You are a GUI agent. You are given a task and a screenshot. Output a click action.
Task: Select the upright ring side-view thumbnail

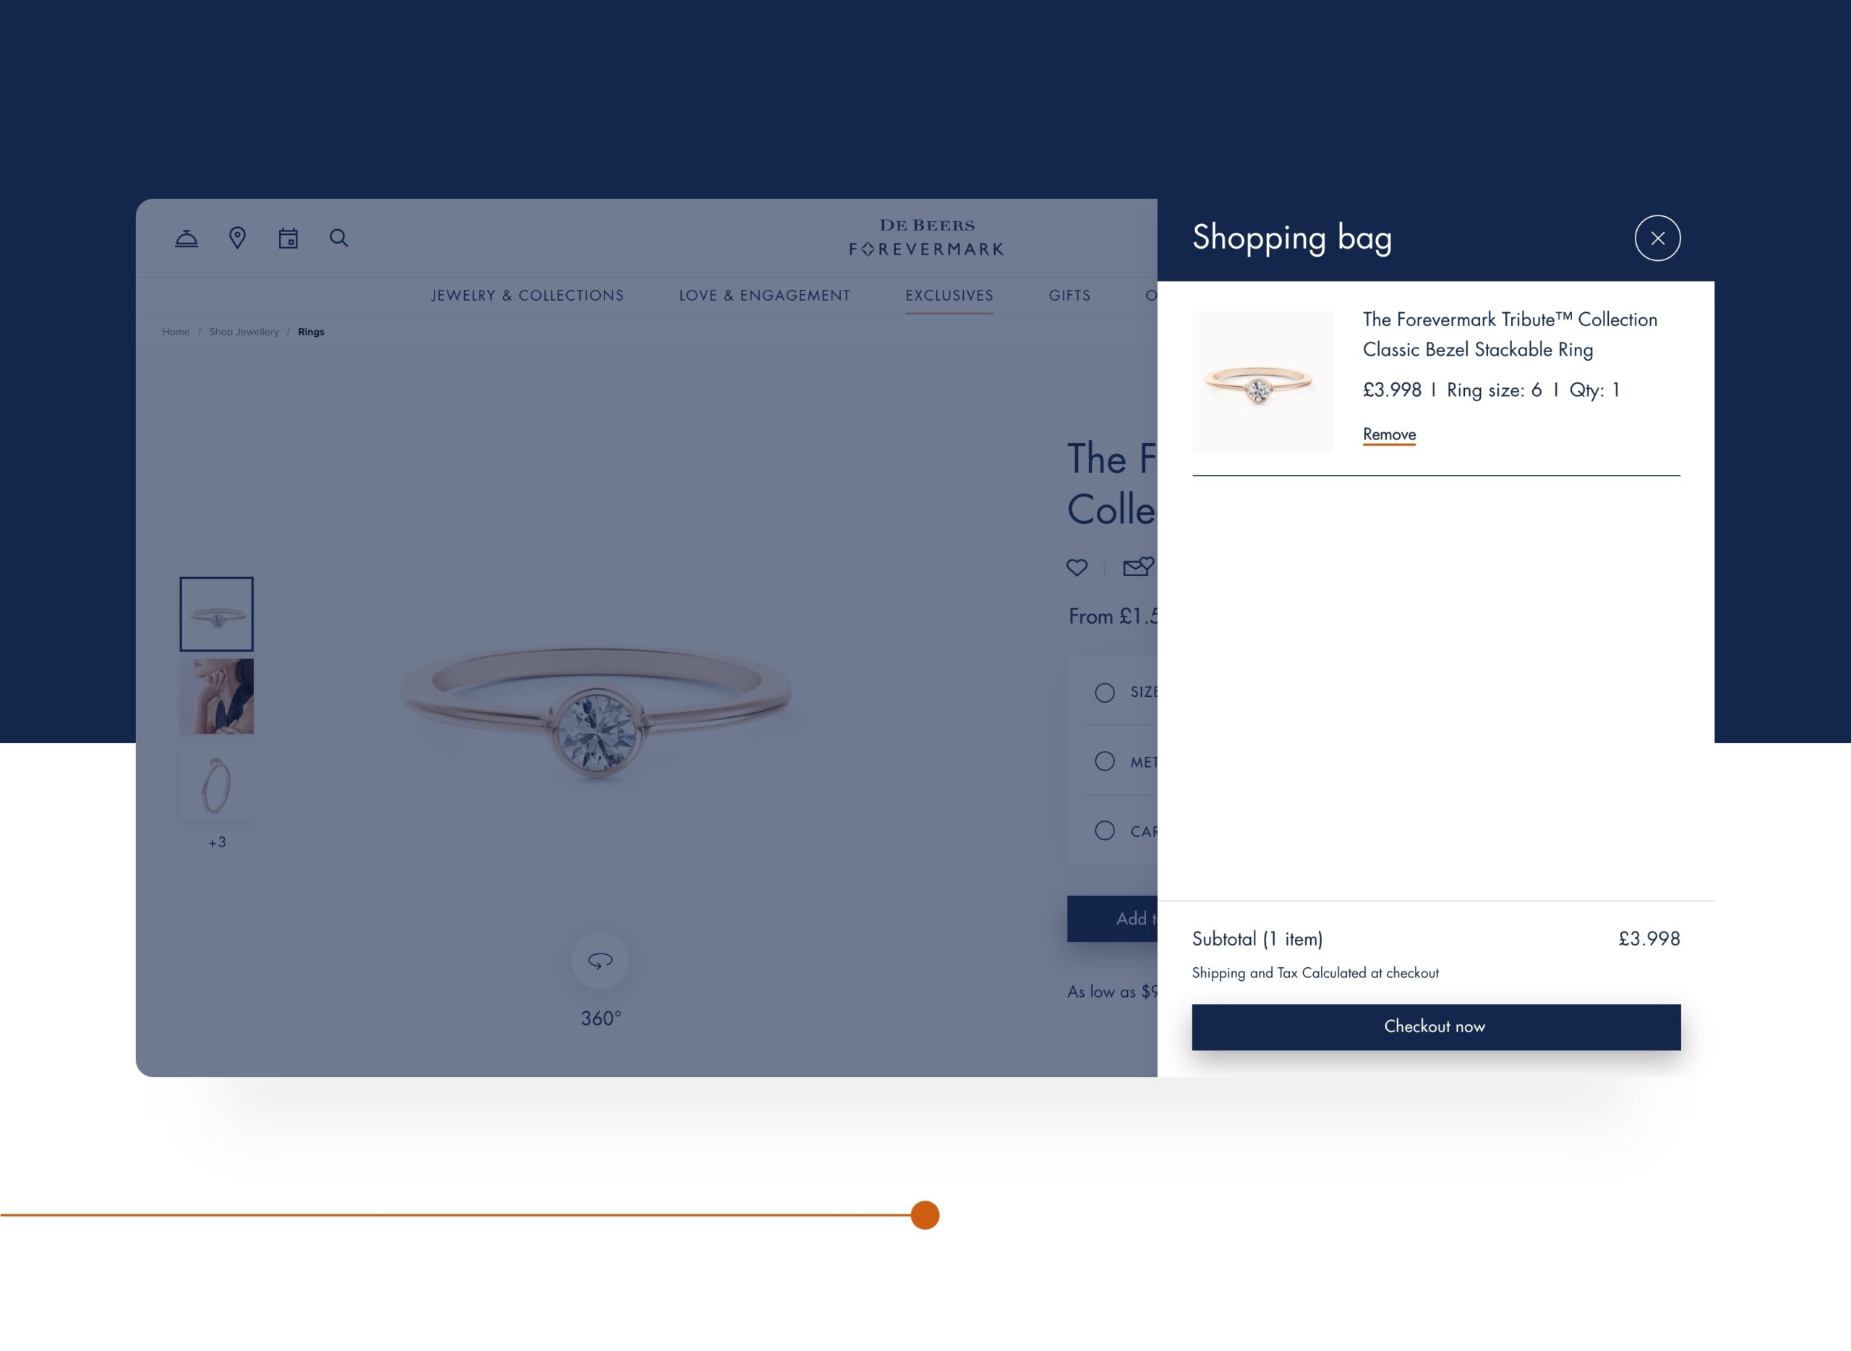point(217,783)
